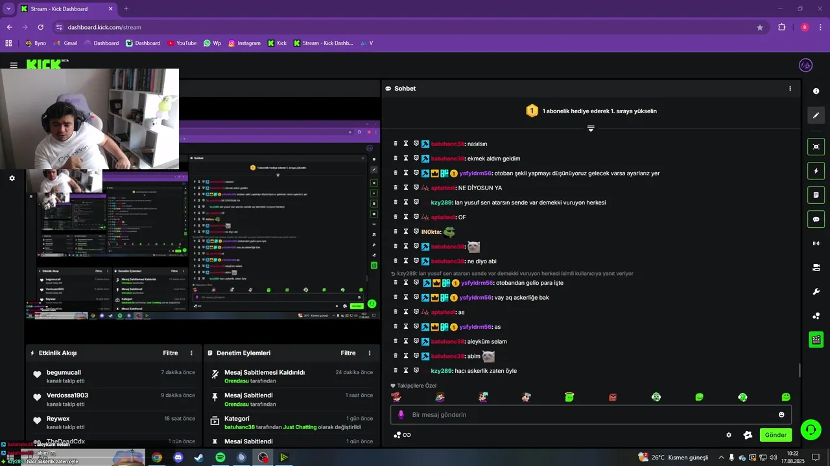This screenshot has width=830, height=466.
Task: Open Spotify from the taskbar
Action: point(220,458)
